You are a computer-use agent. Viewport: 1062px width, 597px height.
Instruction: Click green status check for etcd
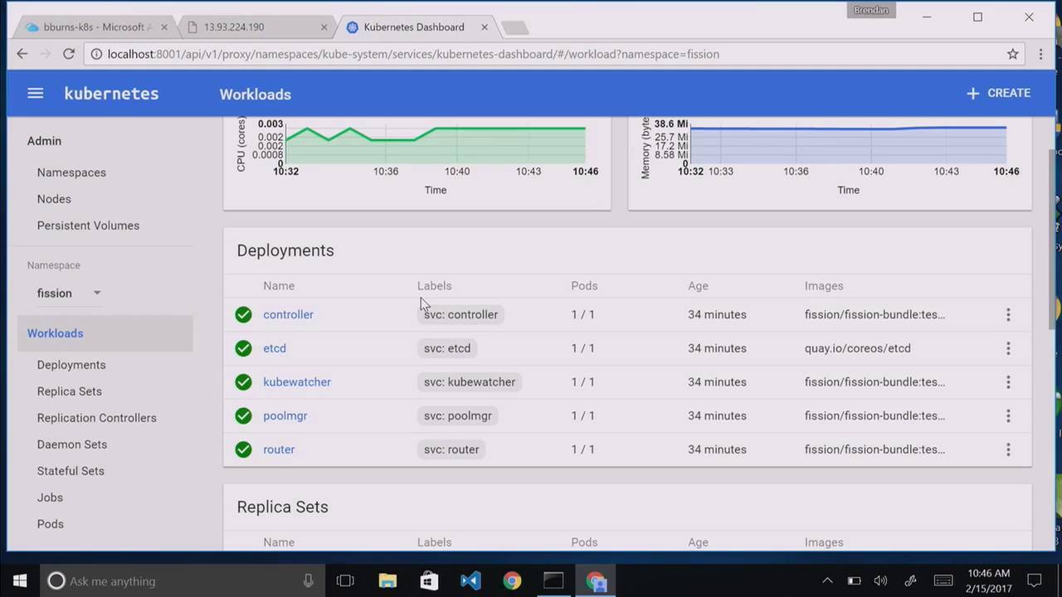(243, 348)
